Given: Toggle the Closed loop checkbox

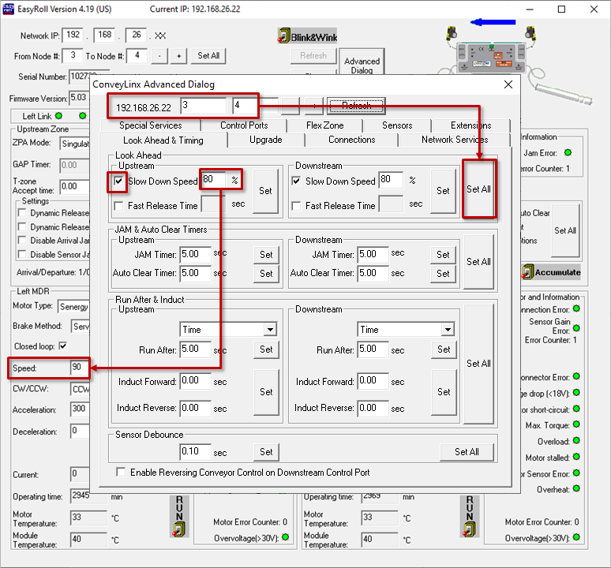Looking at the screenshot, I should pyautogui.click(x=63, y=346).
